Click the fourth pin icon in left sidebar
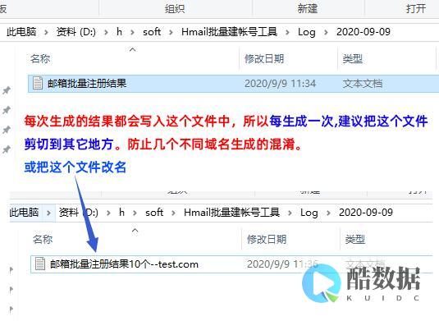 7,149
